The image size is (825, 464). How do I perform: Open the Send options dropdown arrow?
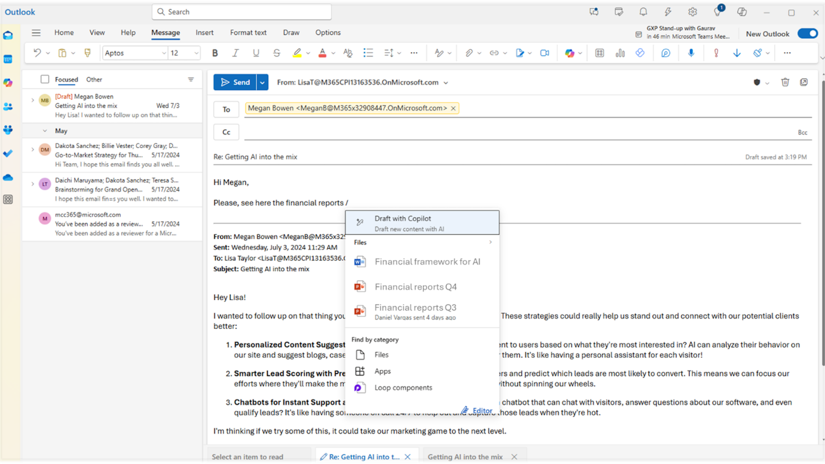pyautogui.click(x=262, y=82)
